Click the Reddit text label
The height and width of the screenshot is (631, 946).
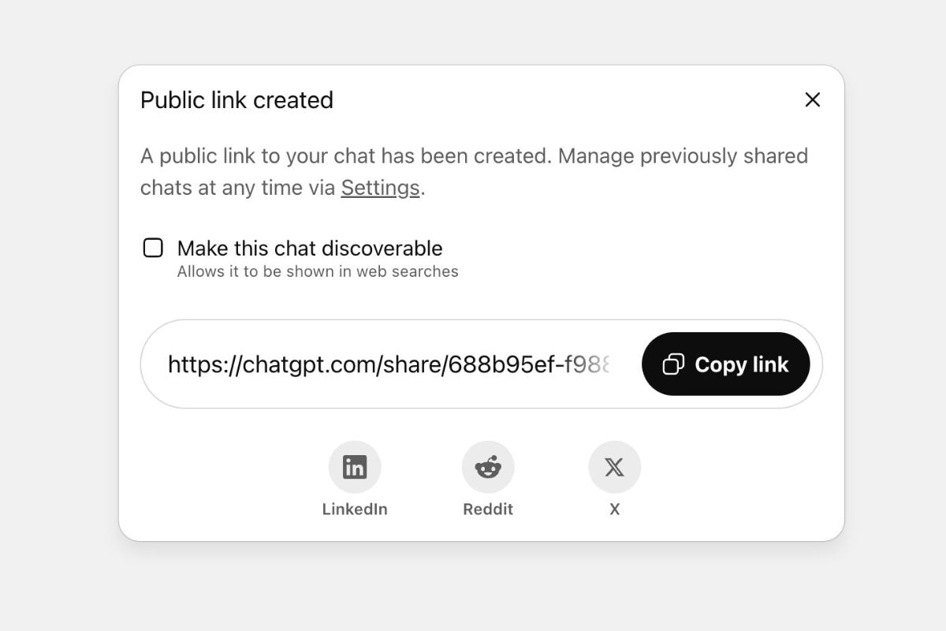click(488, 510)
